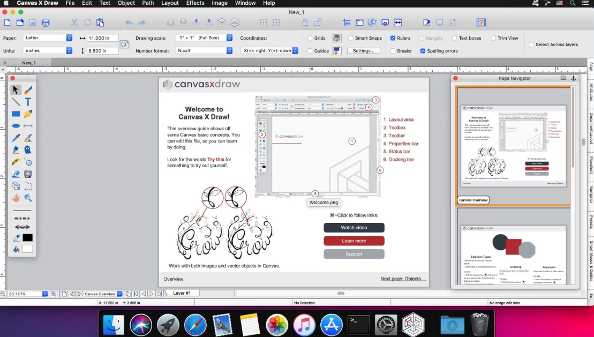
Task: Select the Text tool in toolbox
Action: coord(28,102)
